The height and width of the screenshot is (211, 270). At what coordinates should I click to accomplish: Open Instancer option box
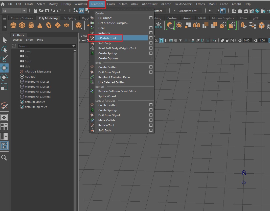click(x=151, y=33)
